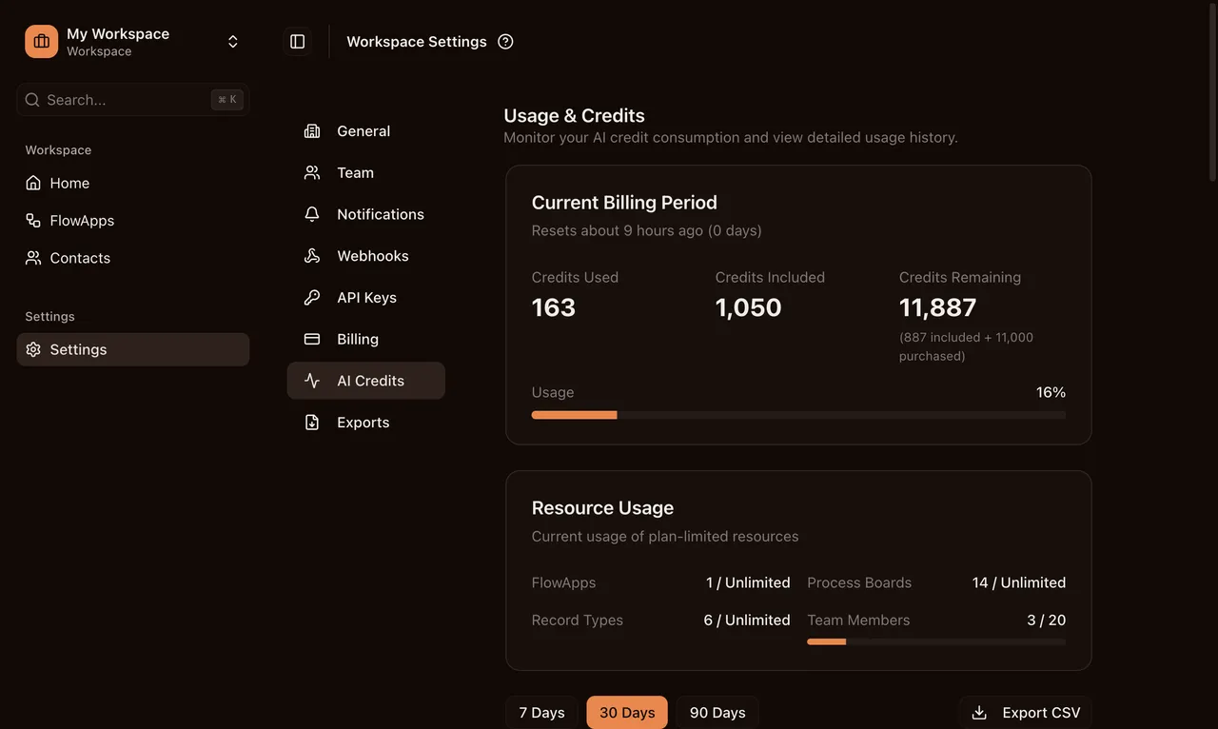Open the General settings icon
Screen dimensions: 1218x729
[x=311, y=130]
